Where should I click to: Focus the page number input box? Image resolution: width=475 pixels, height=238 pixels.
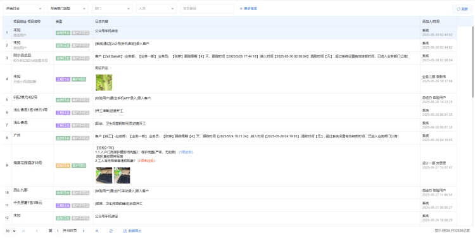[x=58, y=231]
